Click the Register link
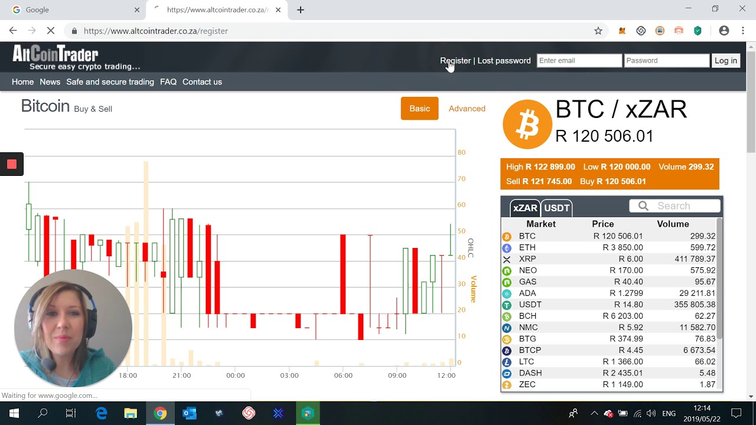This screenshot has height=425, width=756. [x=455, y=61]
